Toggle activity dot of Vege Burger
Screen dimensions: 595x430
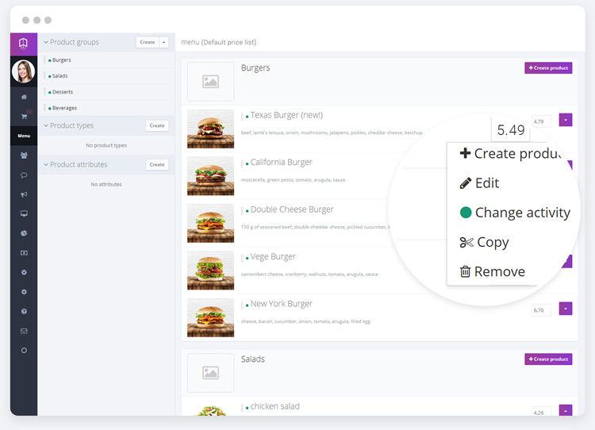(x=248, y=258)
